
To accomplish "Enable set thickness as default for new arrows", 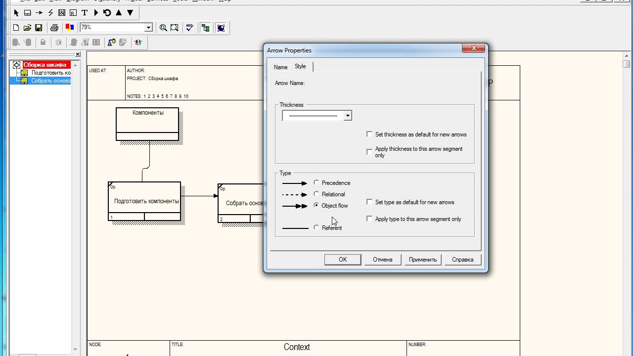I will coord(369,134).
